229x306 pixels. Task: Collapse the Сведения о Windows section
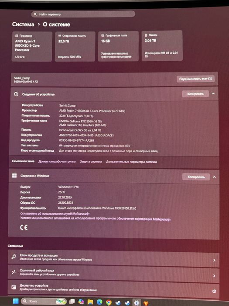(214, 177)
